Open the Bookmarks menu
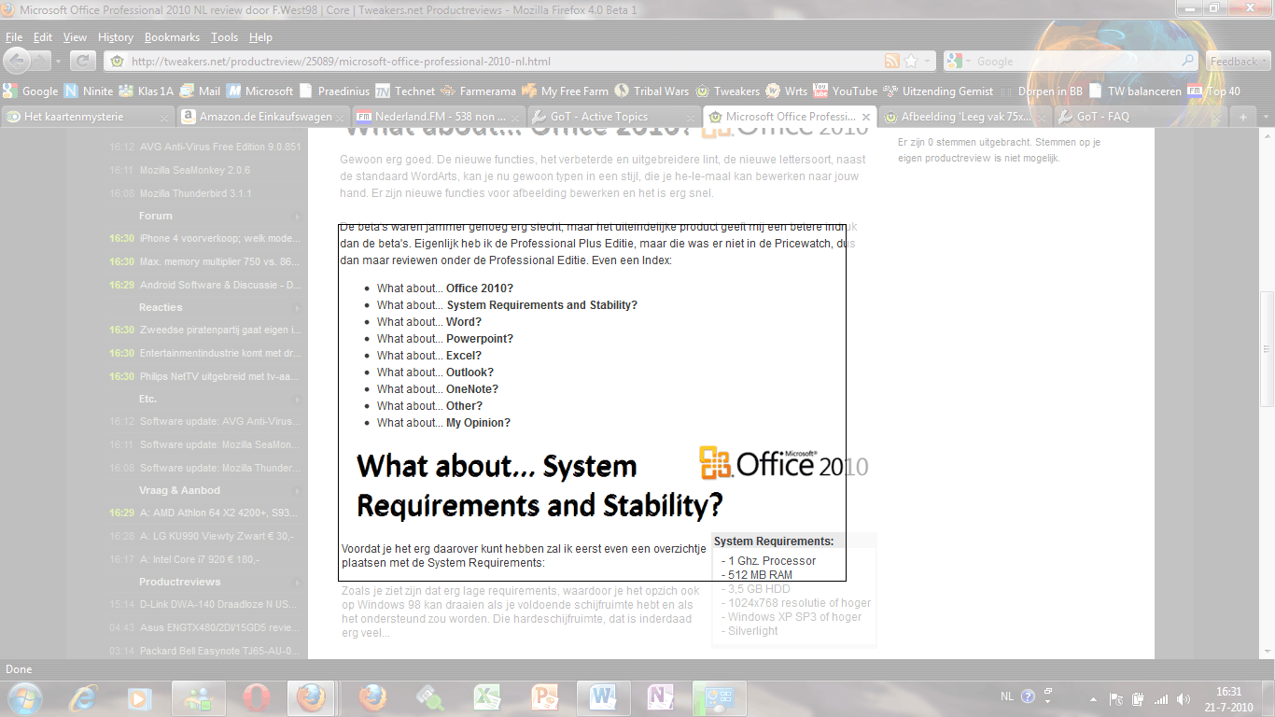Image resolution: width=1275 pixels, height=717 pixels. click(172, 37)
